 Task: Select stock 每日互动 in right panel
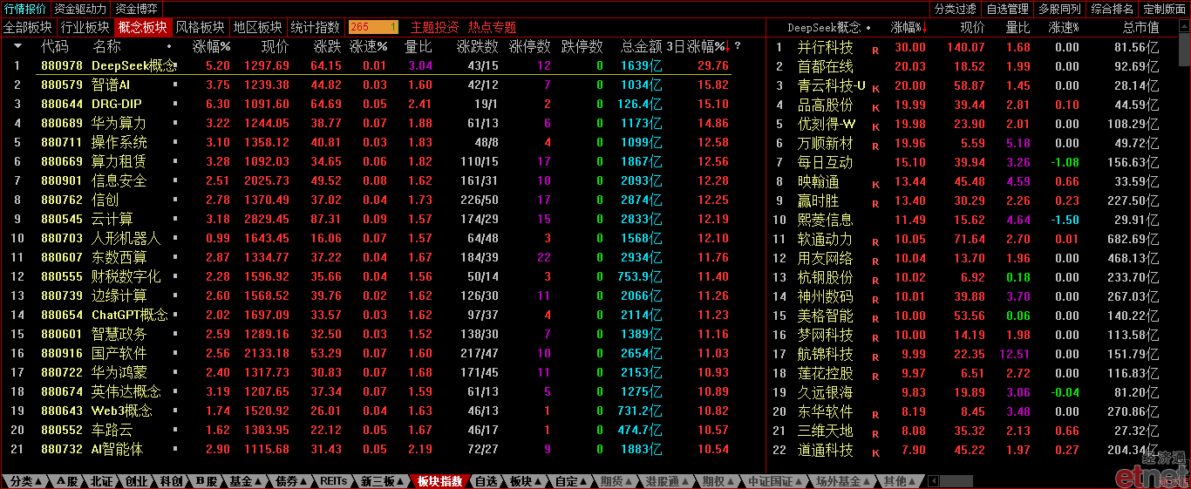pyautogui.click(x=826, y=162)
